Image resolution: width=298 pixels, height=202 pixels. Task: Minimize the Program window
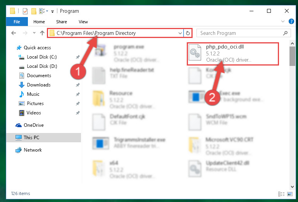coord(251,11)
